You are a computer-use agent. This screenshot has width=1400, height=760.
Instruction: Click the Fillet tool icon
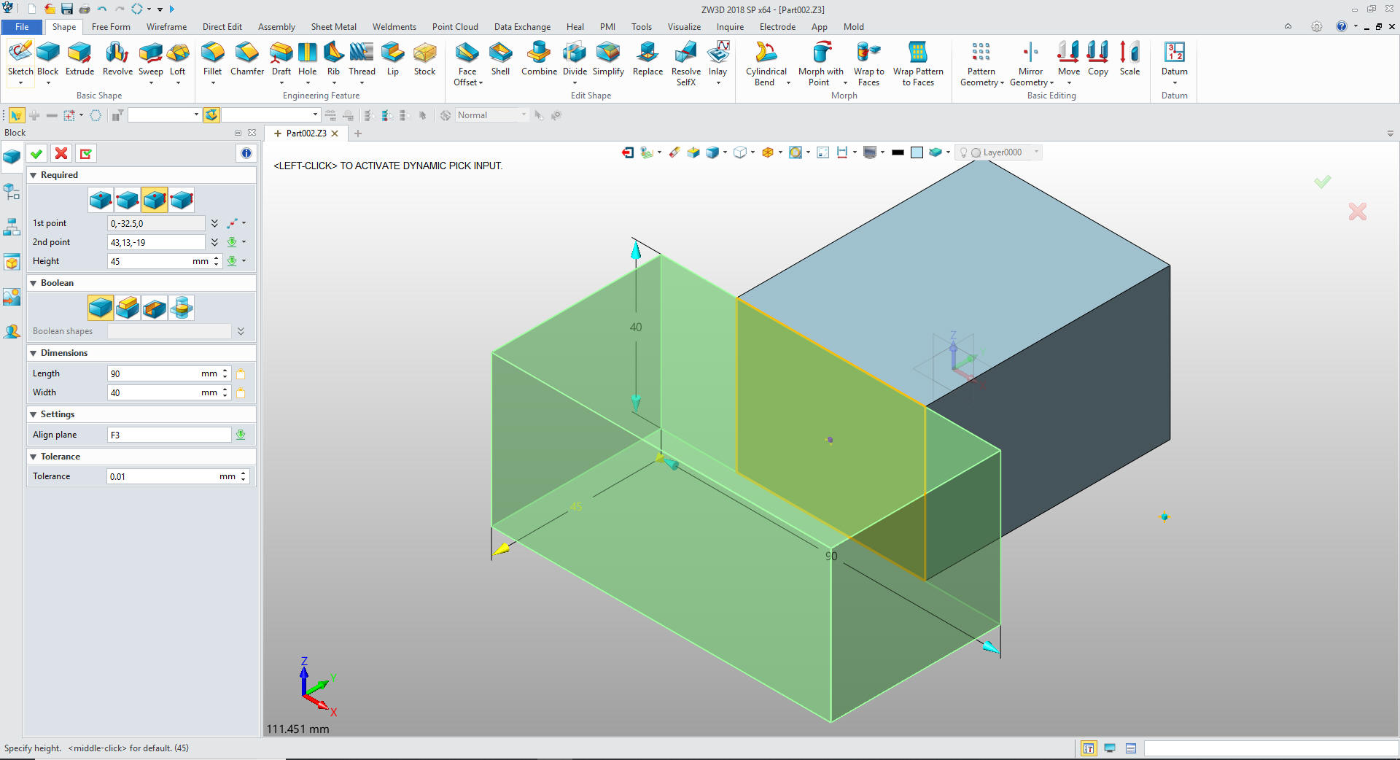pos(212,58)
